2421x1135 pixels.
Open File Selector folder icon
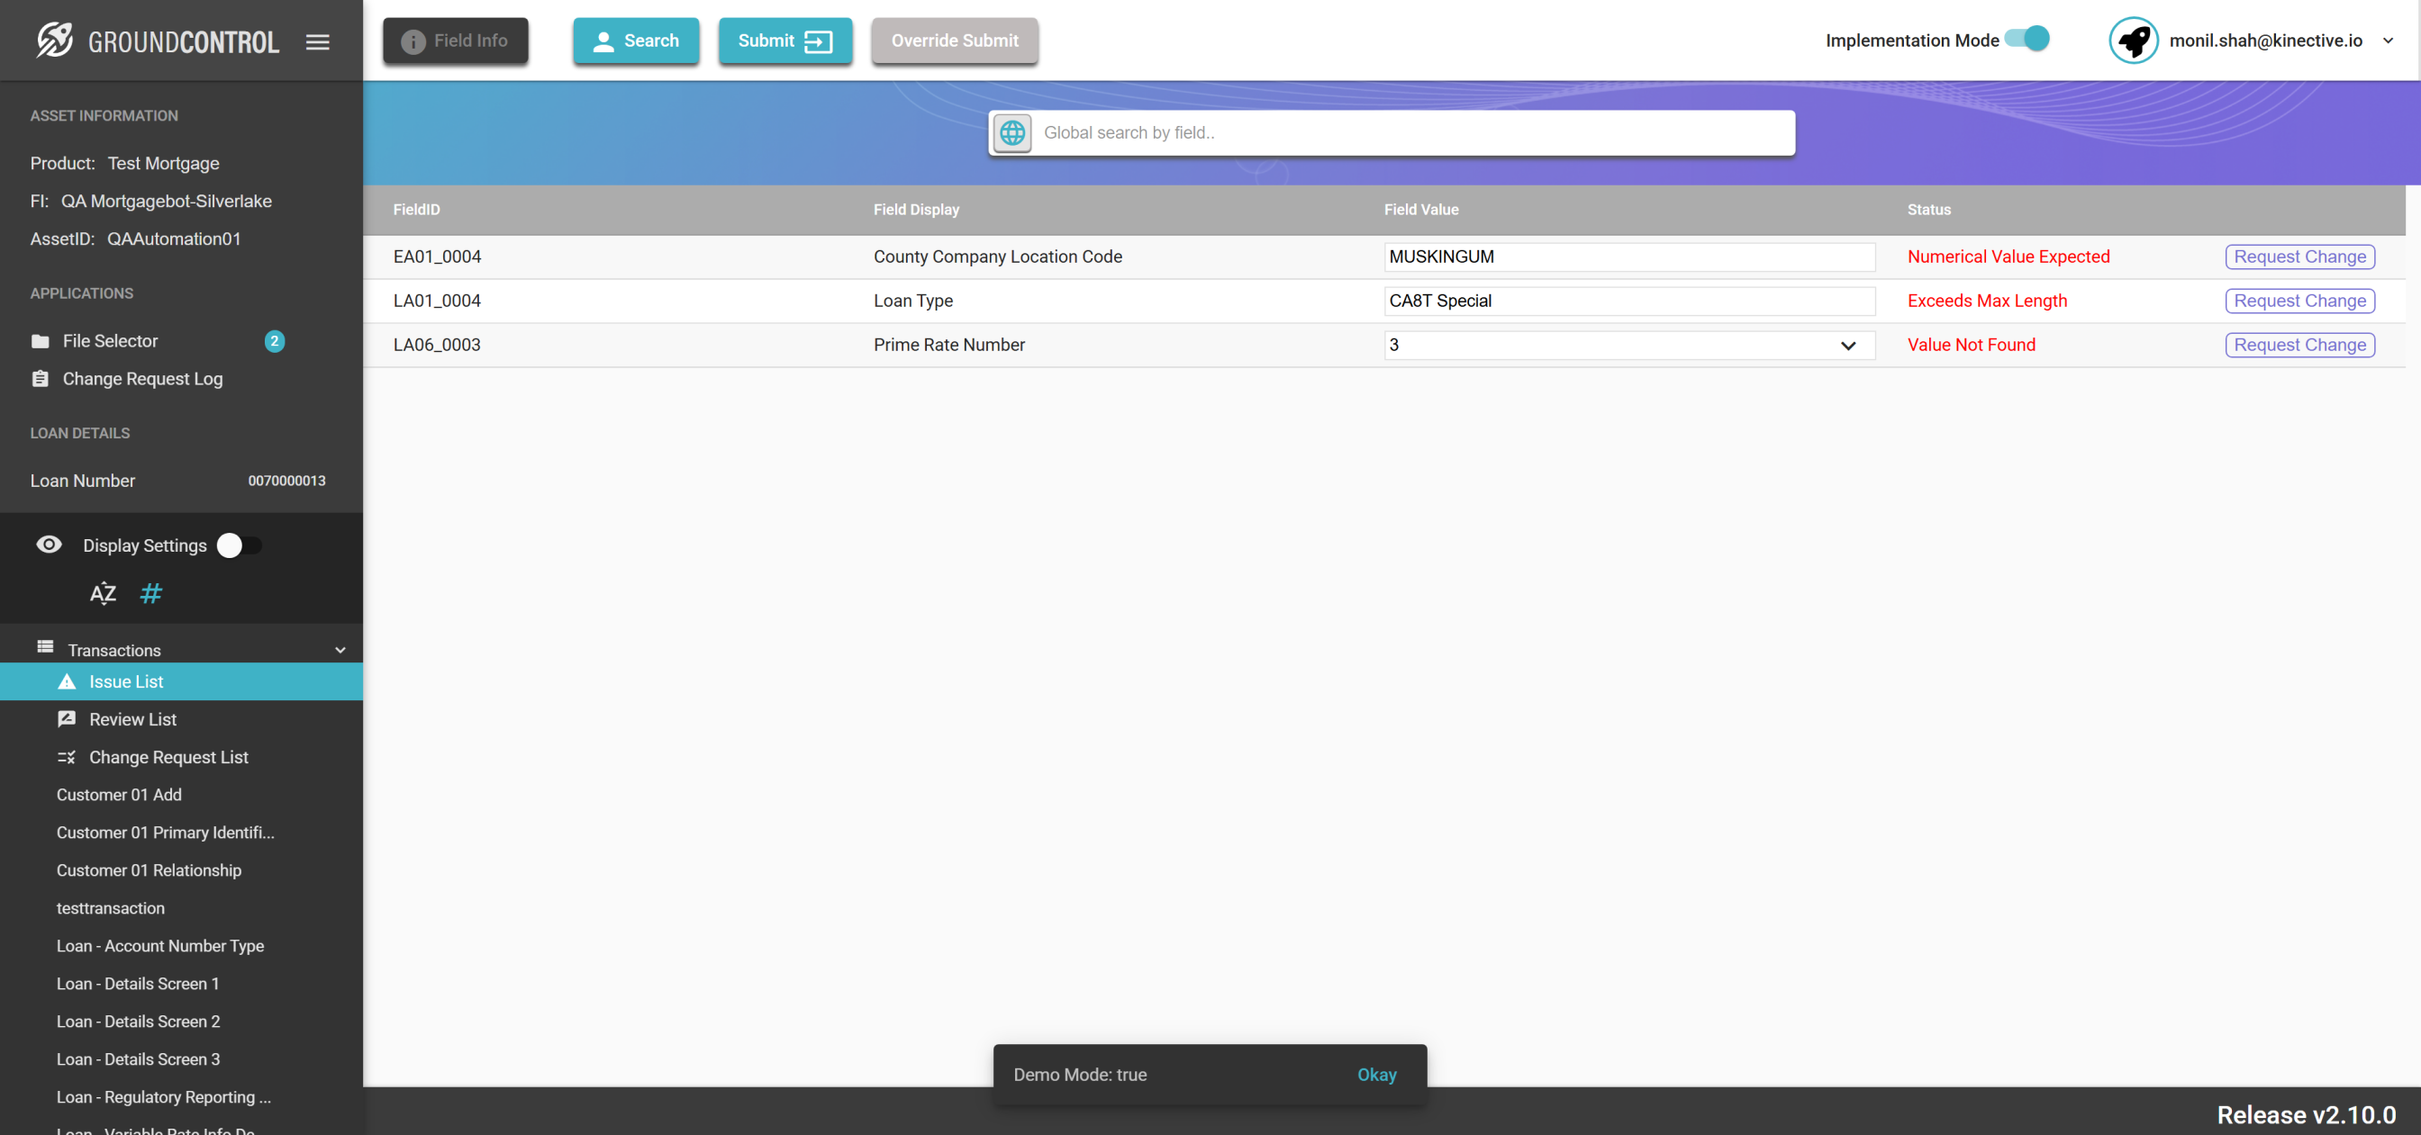[x=41, y=341]
